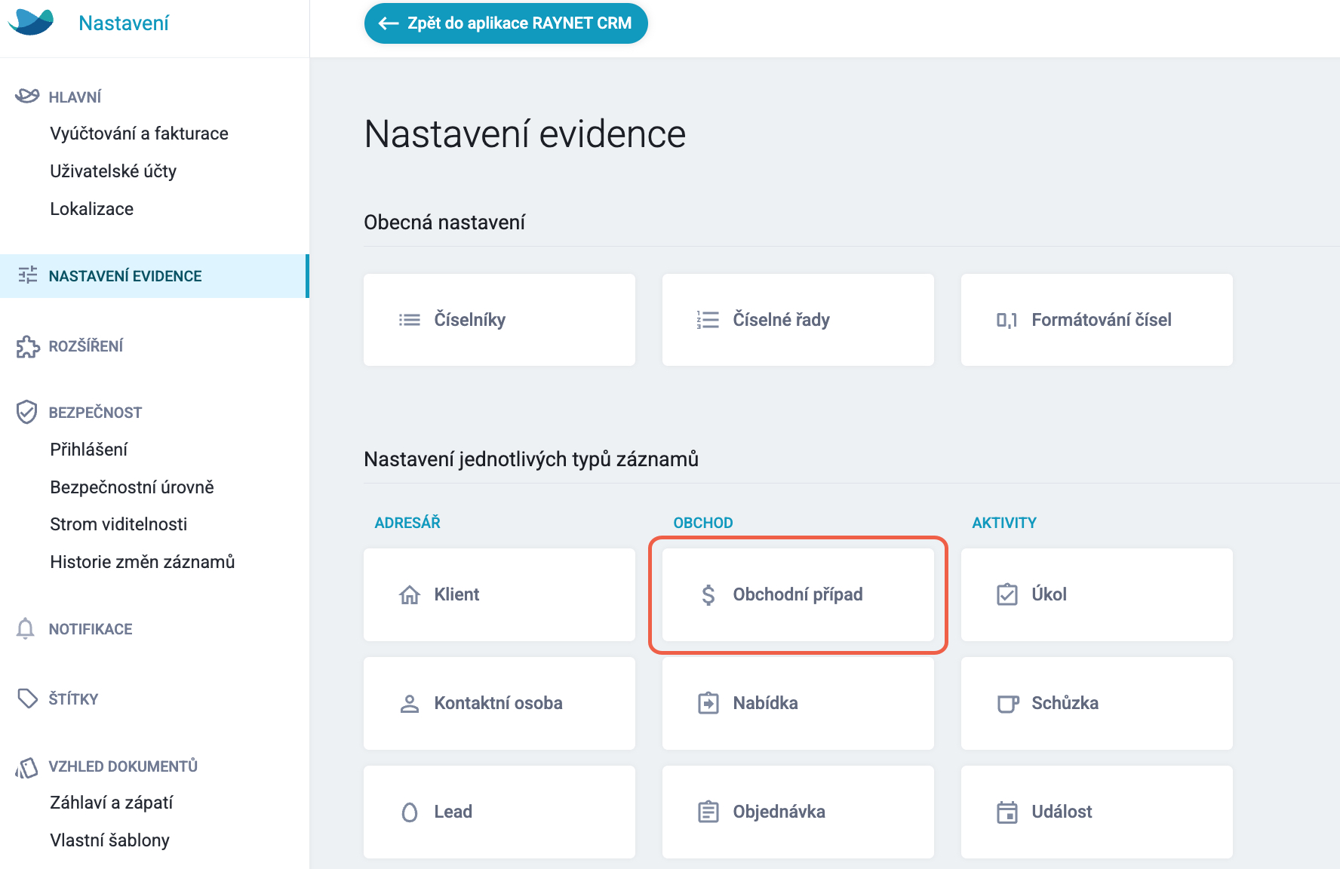Click the RAYNET logo icon
Screen dimensions: 1340x869
[31, 23]
